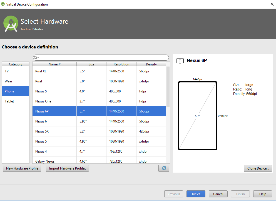Click the Next button
The height and width of the screenshot is (201, 276).
(x=196, y=194)
